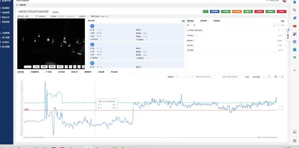Click the search icon in the browser sidebar
Image resolution: width=299 pixels, height=148 pixels.
coord(294,10)
